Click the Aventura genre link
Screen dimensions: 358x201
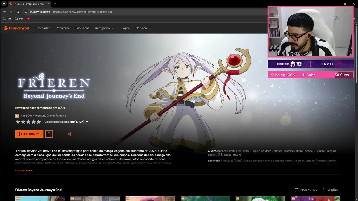[x=40, y=116]
